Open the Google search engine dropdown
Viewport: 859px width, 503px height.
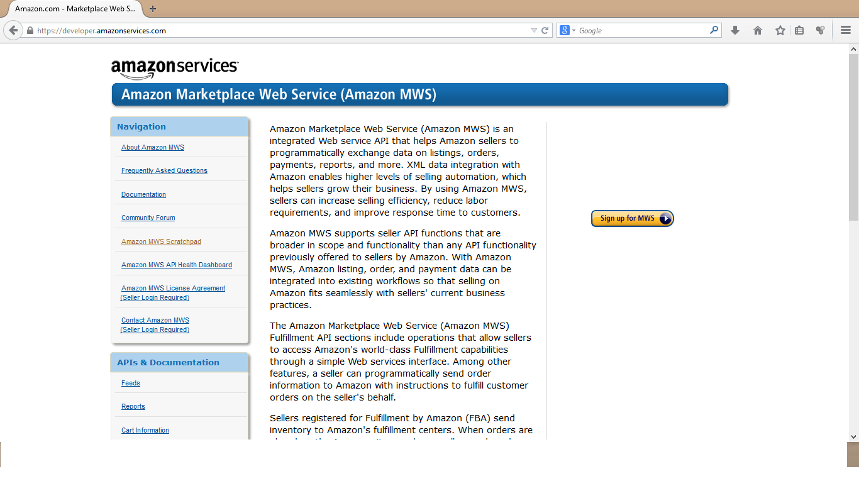[x=569, y=30]
